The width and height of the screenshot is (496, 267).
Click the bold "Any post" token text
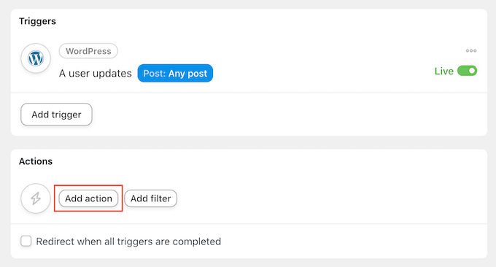coord(187,74)
